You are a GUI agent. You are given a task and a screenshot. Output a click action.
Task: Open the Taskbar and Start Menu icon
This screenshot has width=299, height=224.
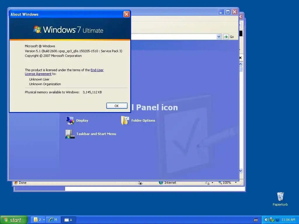(70, 134)
